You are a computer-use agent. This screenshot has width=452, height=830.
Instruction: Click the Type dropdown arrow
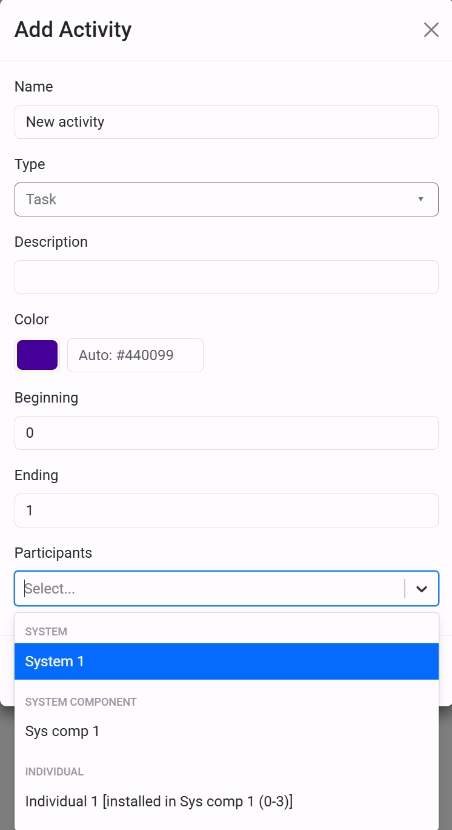coord(420,199)
